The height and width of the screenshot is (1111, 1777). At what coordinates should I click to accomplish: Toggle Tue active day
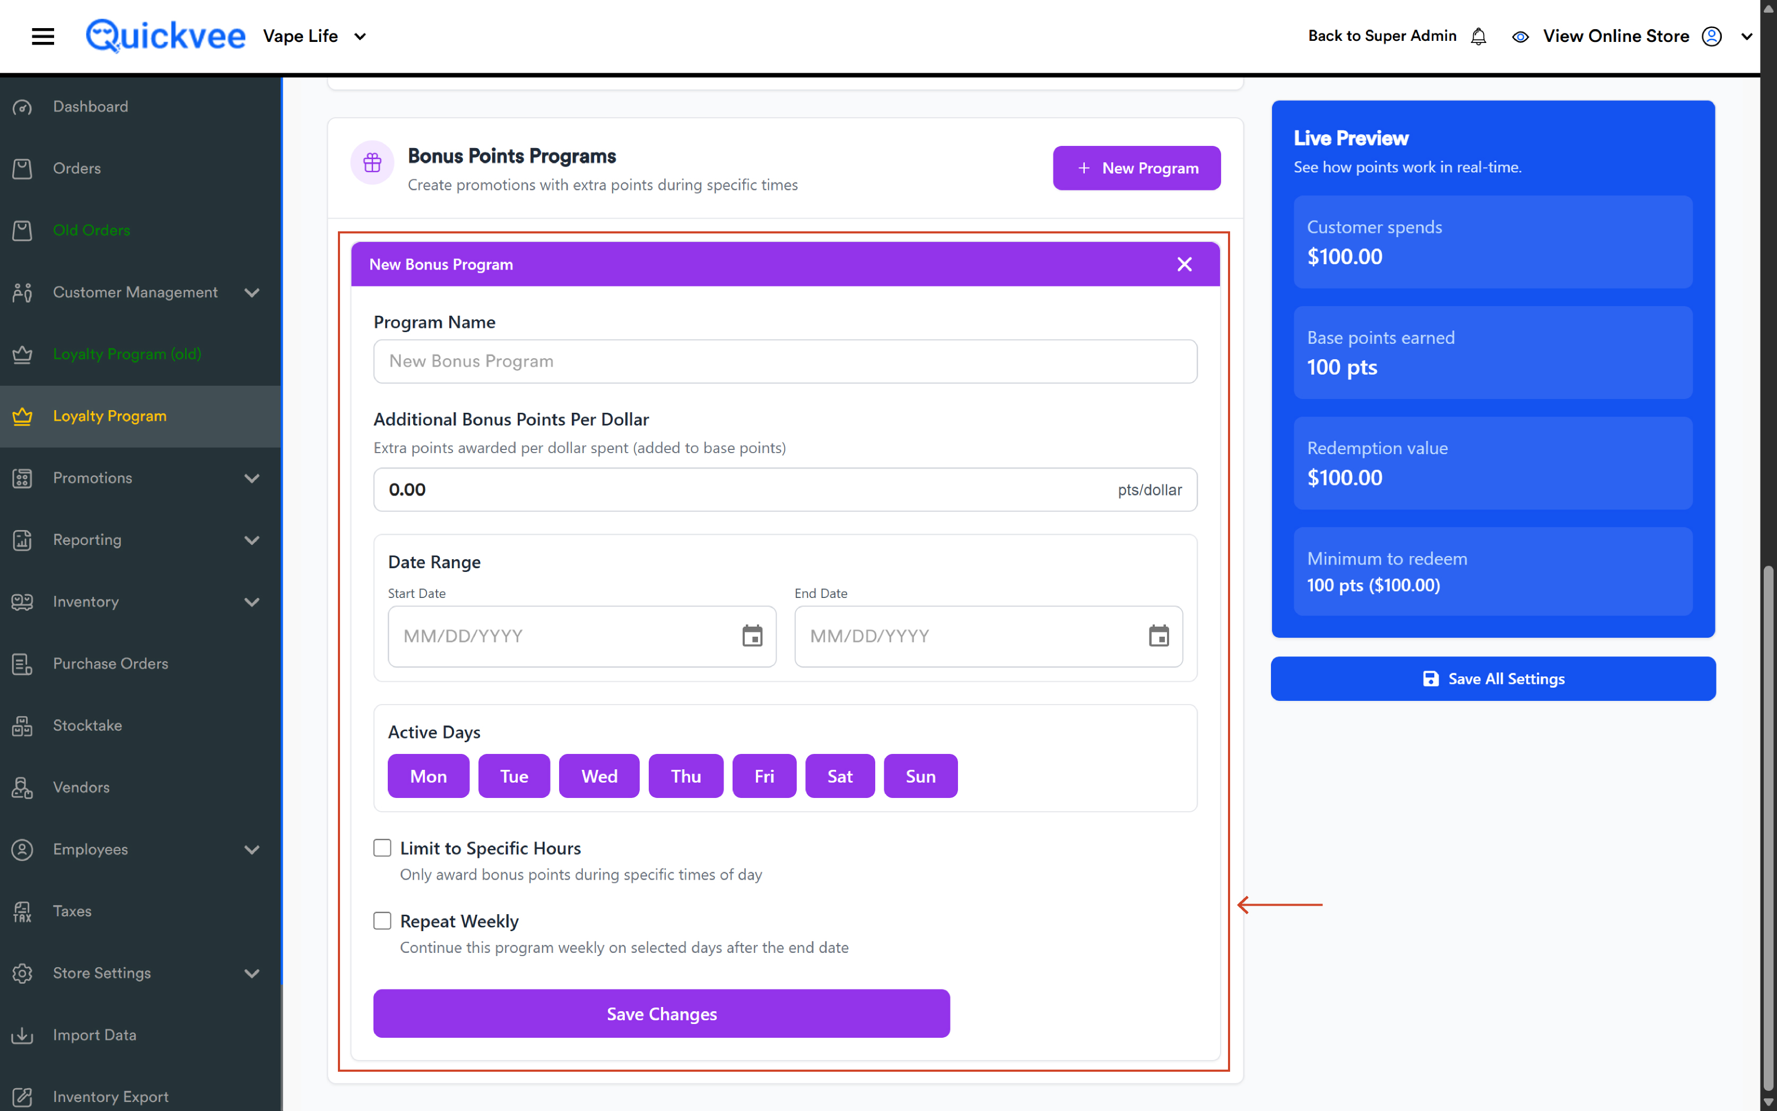coord(514,776)
